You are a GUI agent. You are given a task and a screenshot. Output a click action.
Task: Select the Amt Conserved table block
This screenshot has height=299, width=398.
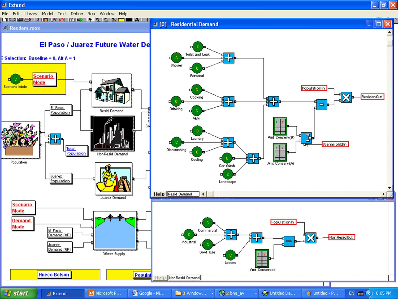(262, 258)
